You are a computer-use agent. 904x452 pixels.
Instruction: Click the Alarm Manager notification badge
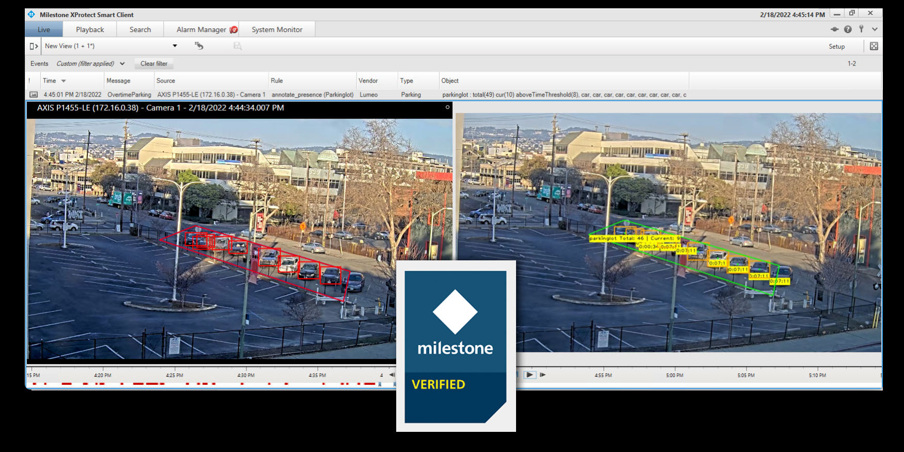click(x=234, y=30)
